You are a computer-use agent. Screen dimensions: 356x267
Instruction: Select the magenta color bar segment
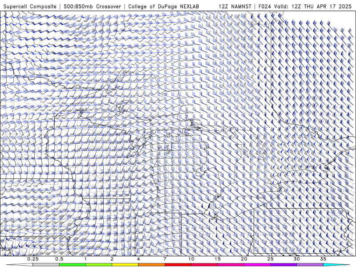(x=257, y=265)
